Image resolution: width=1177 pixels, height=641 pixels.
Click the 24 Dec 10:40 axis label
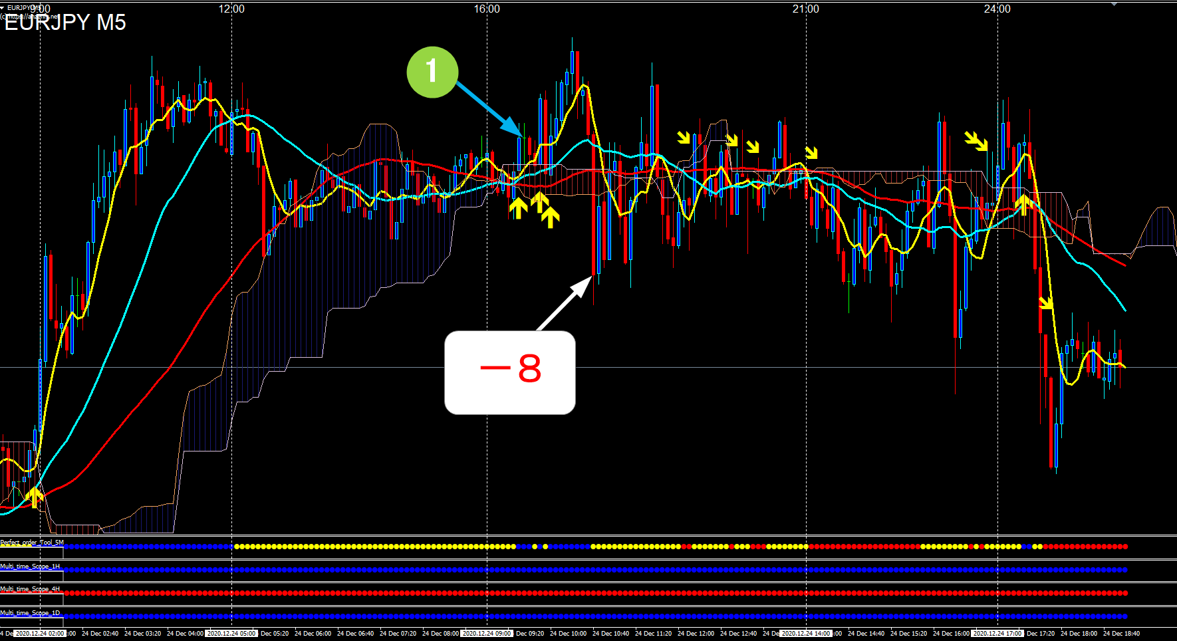[611, 634]
